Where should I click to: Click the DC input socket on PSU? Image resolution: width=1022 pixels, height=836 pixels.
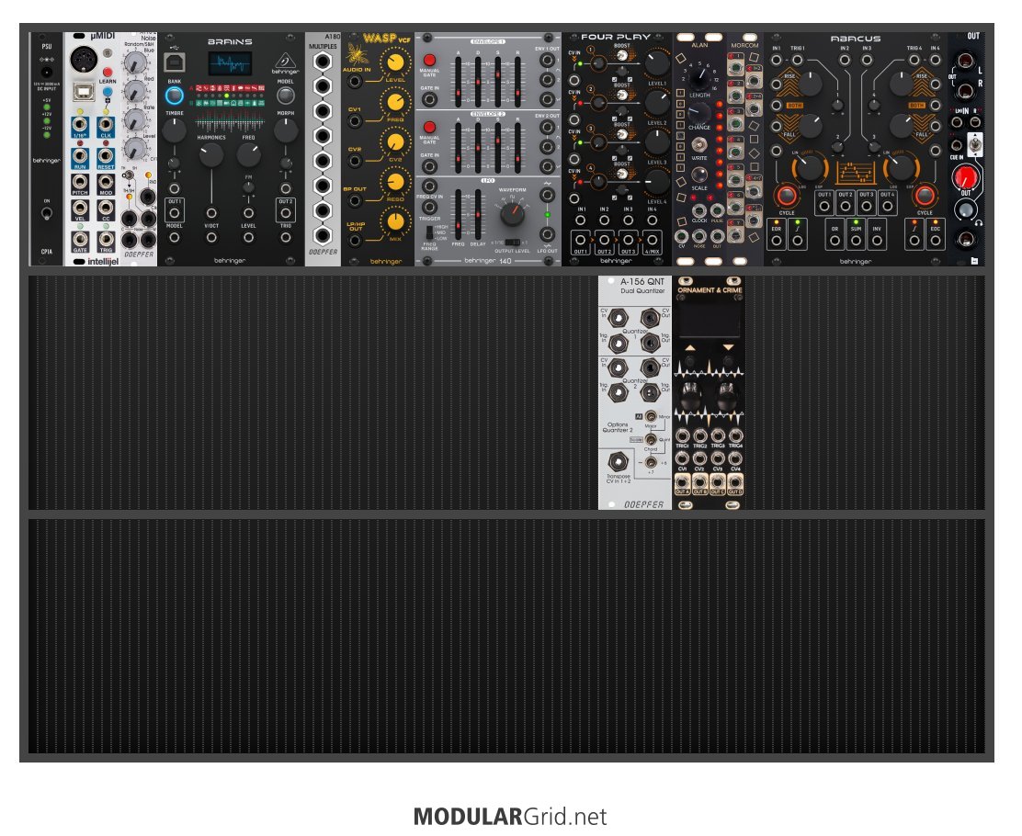pos(46,73)
